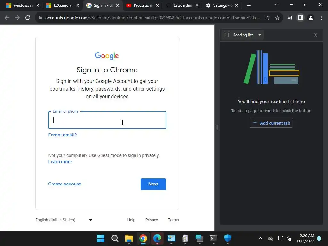Open the Chrome profile avatar icon
328x246 pixels.
point(311,18)
